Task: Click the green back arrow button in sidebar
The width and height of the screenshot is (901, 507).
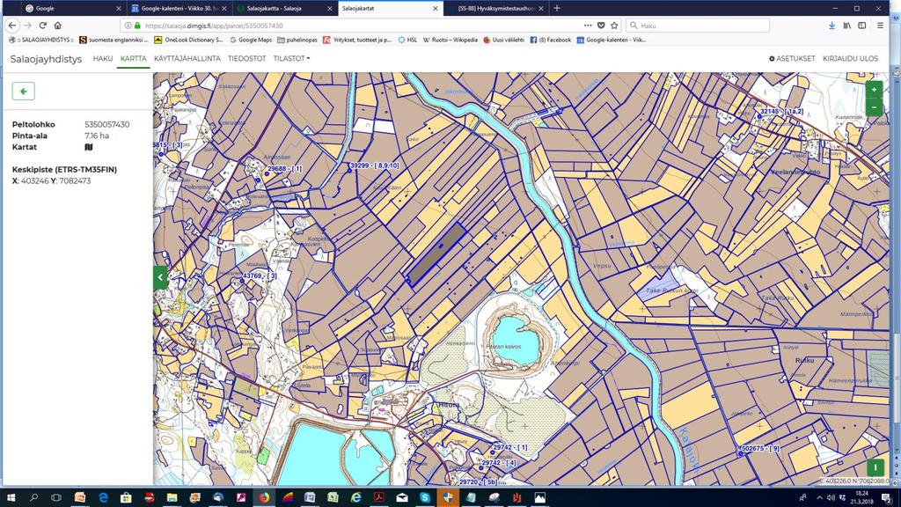Action: pos(24,91)
